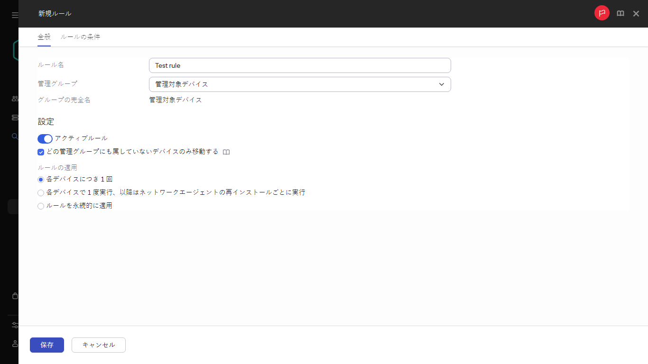648x364 pixels.
Task: Open the notifications flag icon
Action: pos(602,13)
